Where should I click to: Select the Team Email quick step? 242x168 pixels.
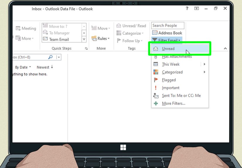click(x=62, y=39)
